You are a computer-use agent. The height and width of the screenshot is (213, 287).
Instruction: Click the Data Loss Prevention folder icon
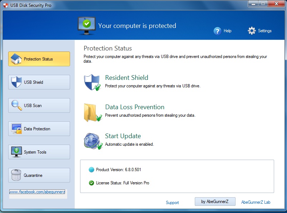[92, 110]
